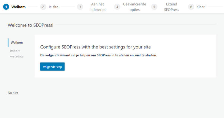224x118 pixels.
Task: Click the bold wizard description text
Action: [x=98, y=55]
